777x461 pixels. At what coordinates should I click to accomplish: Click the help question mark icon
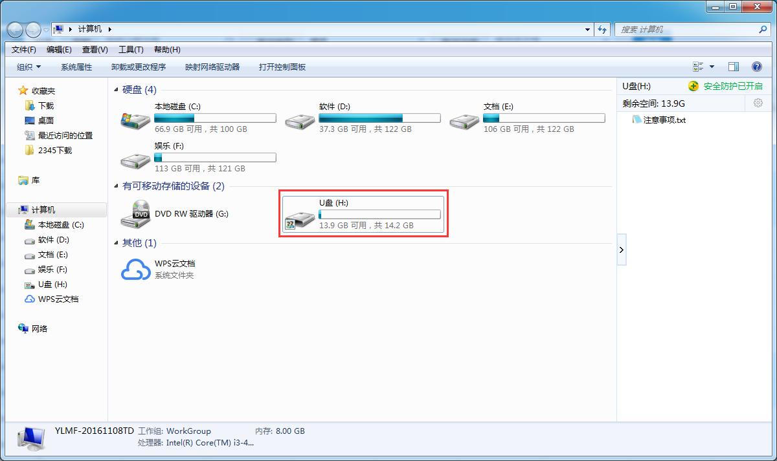(756, 67)
